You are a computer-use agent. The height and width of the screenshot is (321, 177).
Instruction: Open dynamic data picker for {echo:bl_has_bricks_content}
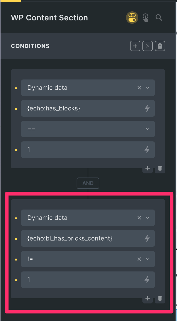[147, 238]
